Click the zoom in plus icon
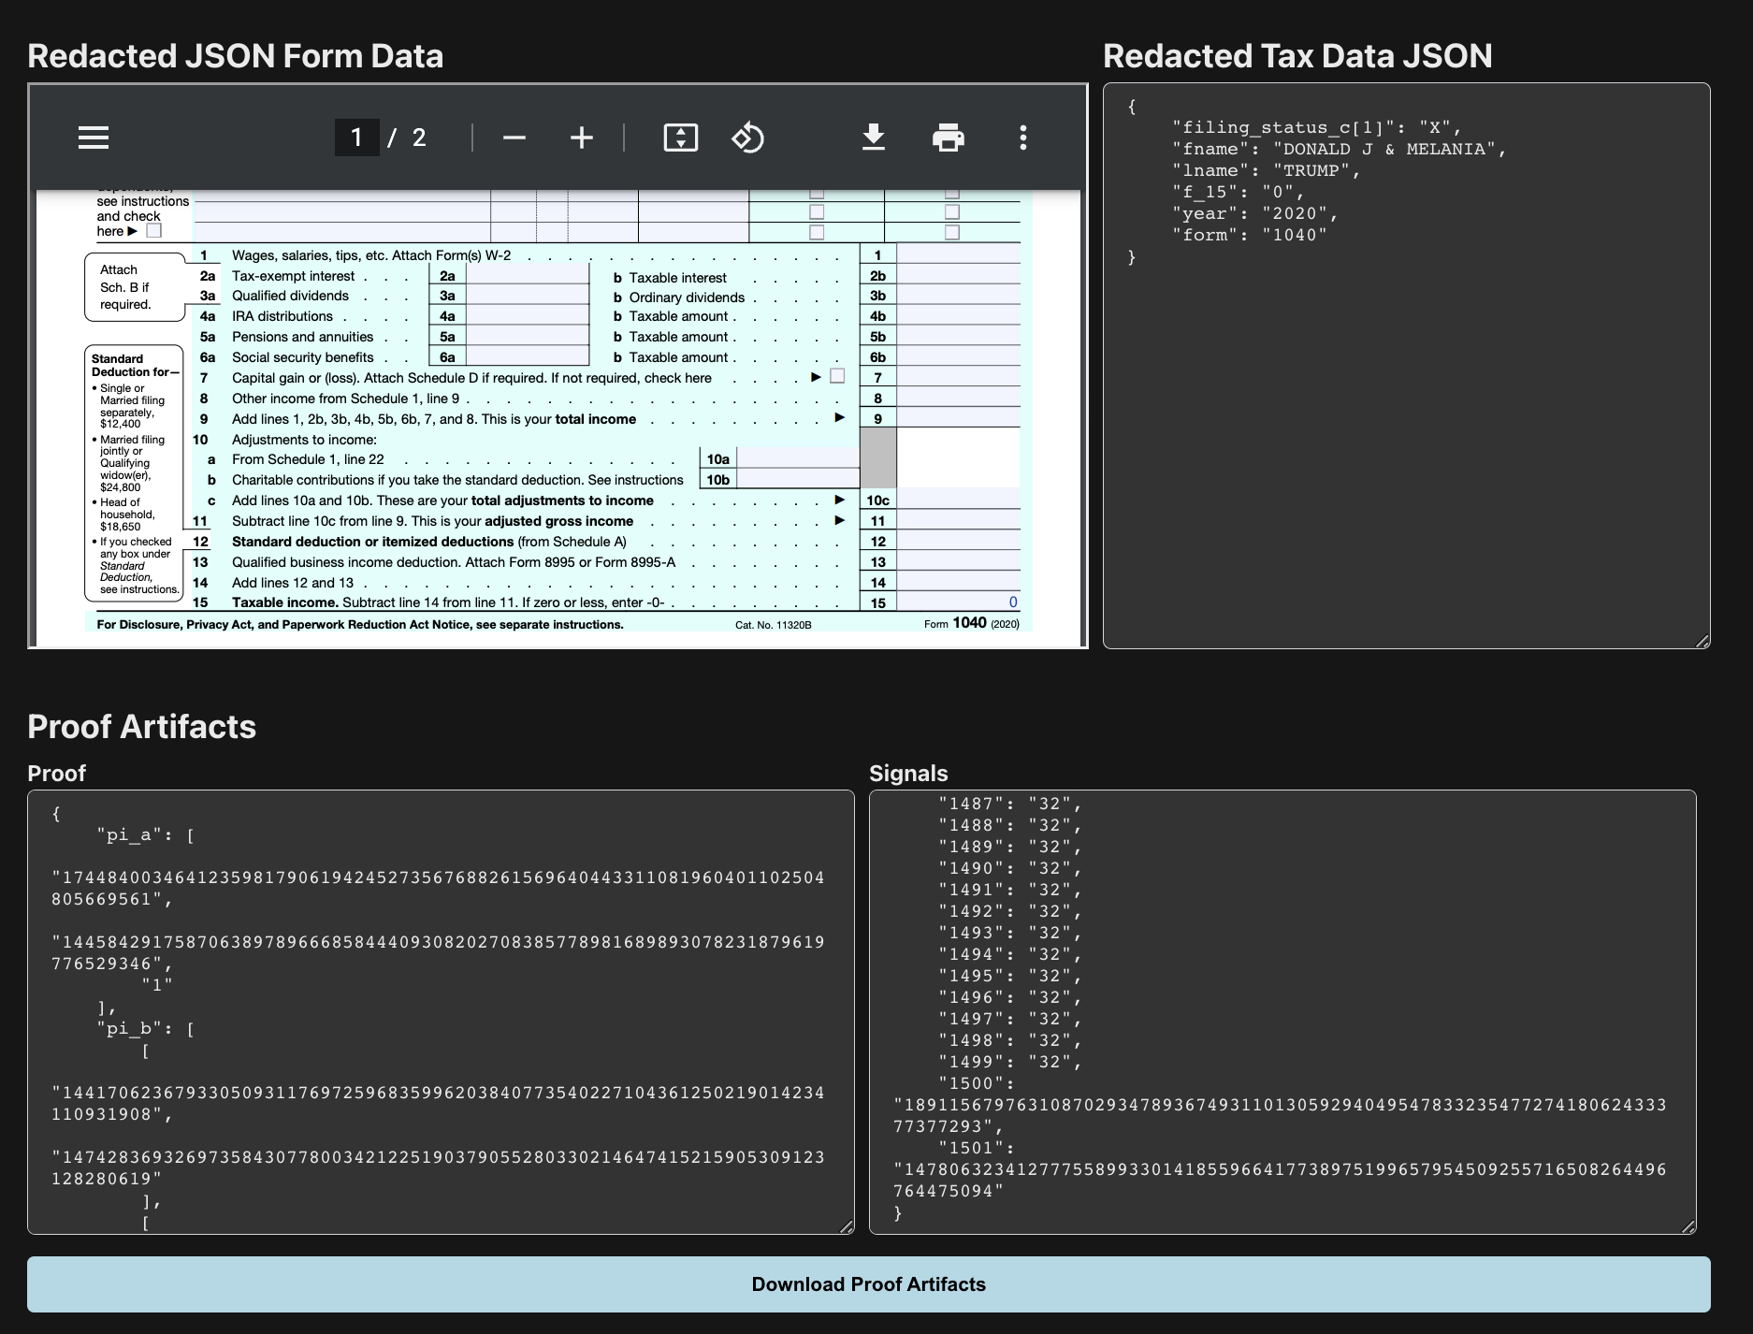The image size is (1753, 1334). pos(582,138)
